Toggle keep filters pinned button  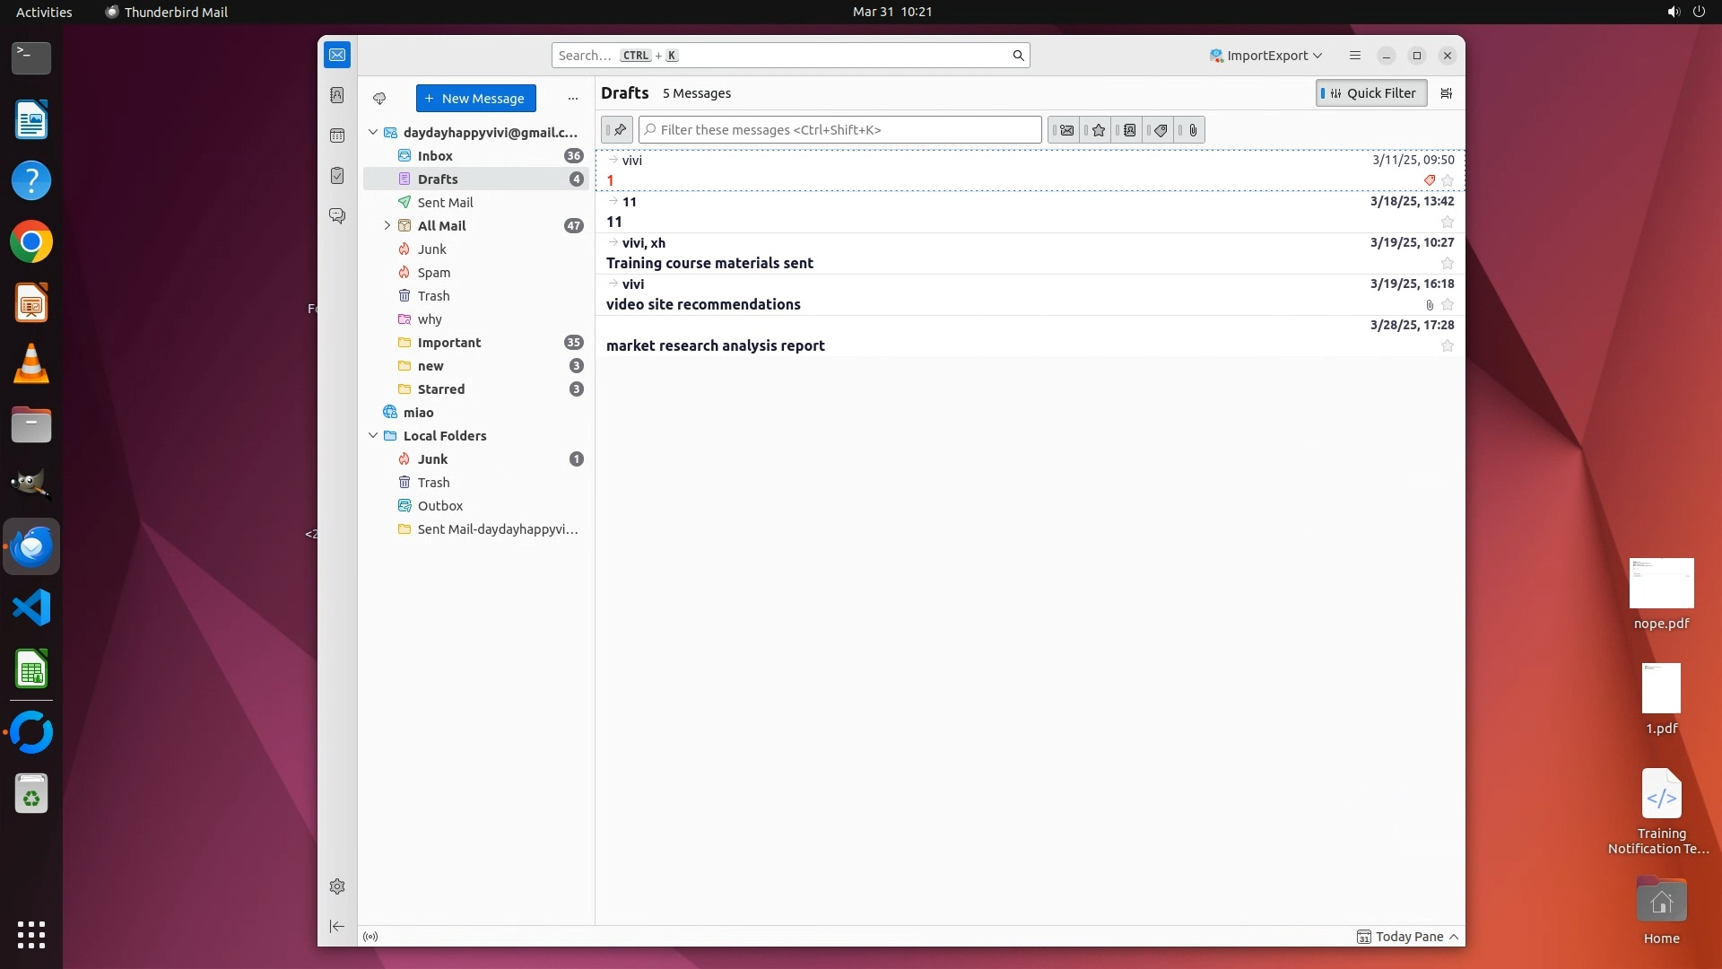[617, 130]
